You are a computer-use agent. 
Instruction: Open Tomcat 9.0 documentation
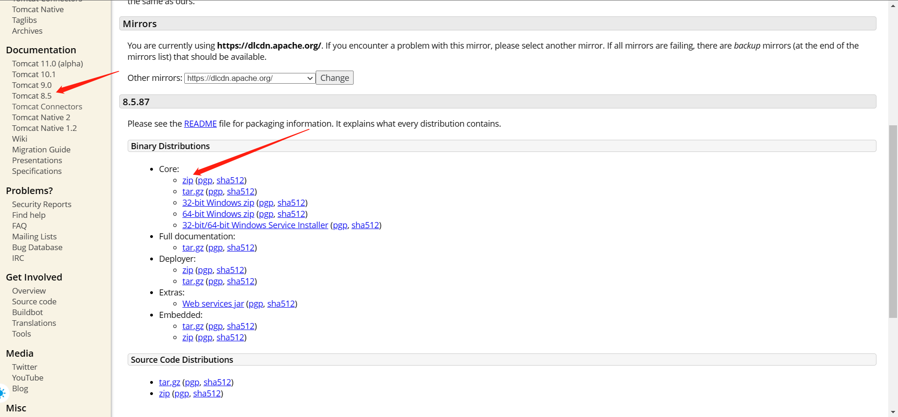(32, 85)
